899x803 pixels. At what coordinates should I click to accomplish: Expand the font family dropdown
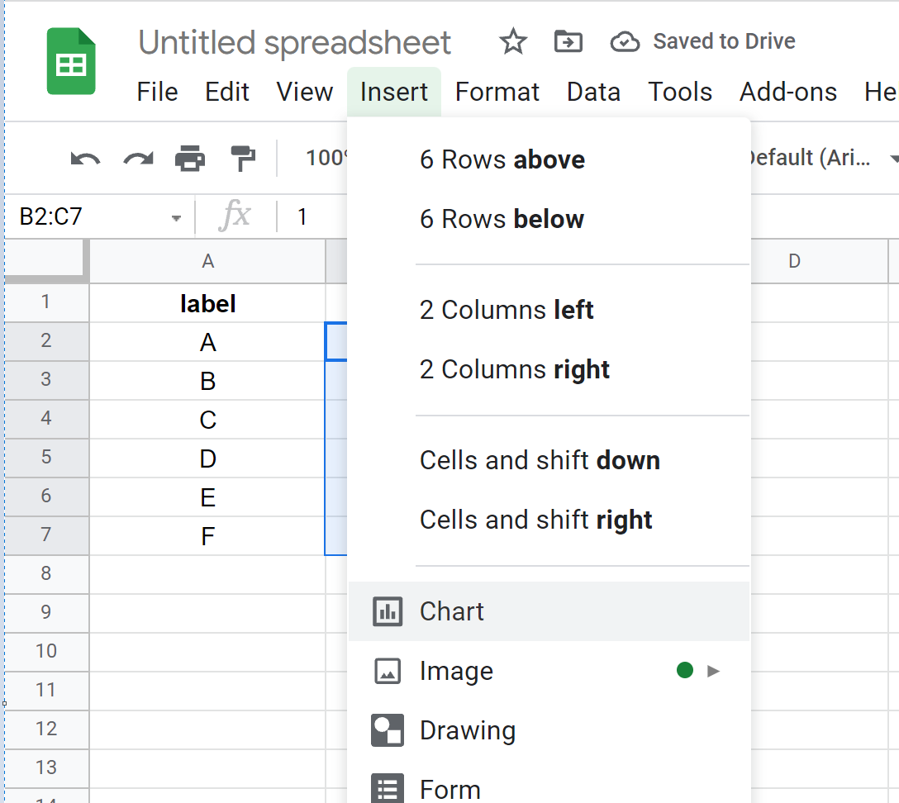pos(893,158)
